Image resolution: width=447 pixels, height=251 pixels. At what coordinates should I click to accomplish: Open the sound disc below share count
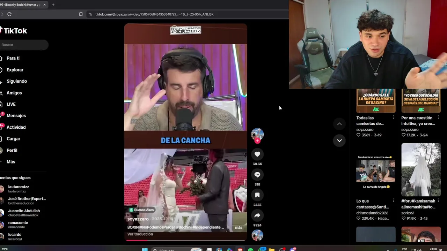click(257, 236)
